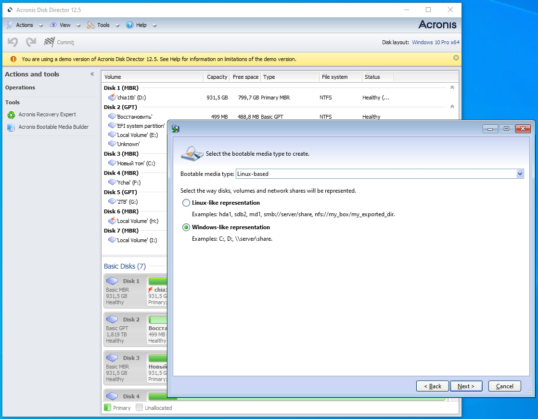
Task: Open Acronis Recovery Expert tool
Action: click(x=47, y=114)
